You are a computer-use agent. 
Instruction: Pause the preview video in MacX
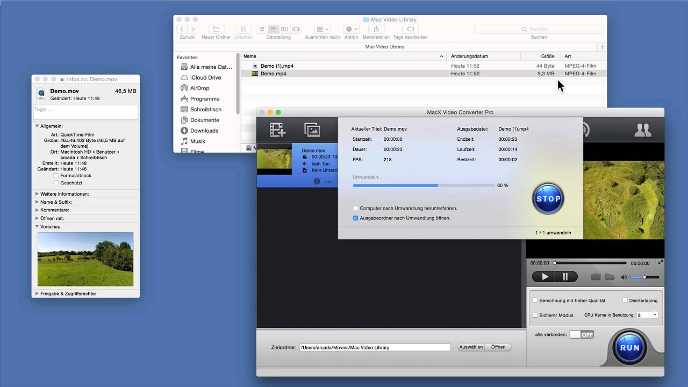pos(566,277)
